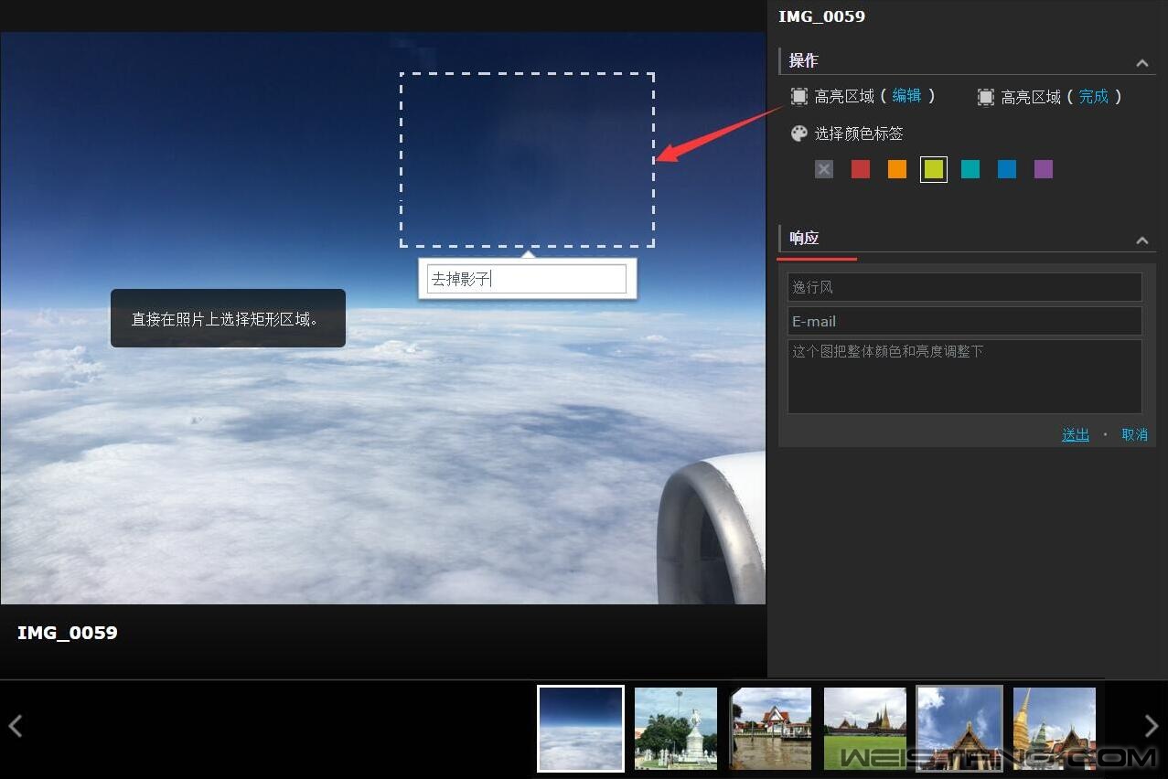Click the highlight area icon beside 完成
Viewport: 1168px width, 779px height.
[986, 96]
